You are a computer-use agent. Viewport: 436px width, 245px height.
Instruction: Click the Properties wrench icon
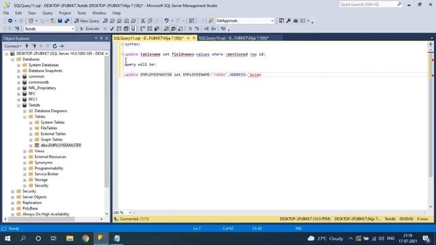pyautogui.click(x=289, y=21)
